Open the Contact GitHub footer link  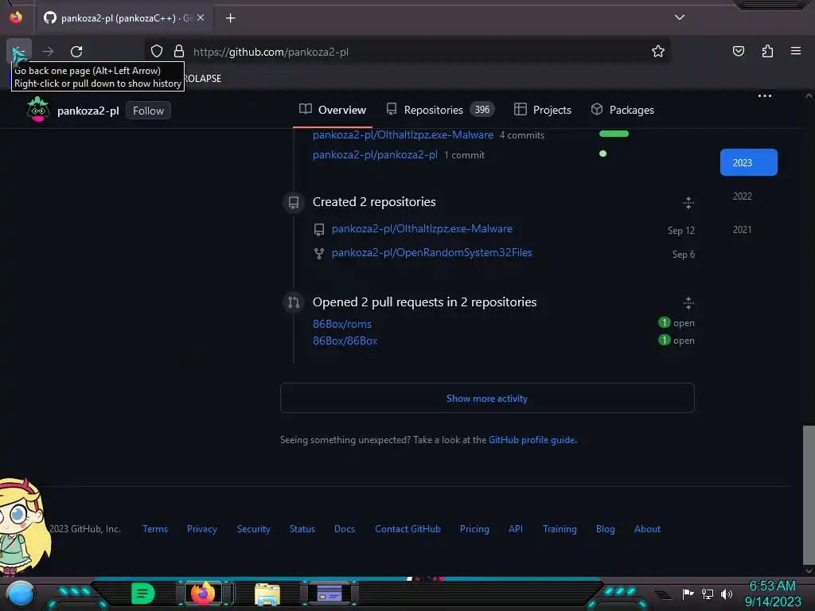click(408, 529)
